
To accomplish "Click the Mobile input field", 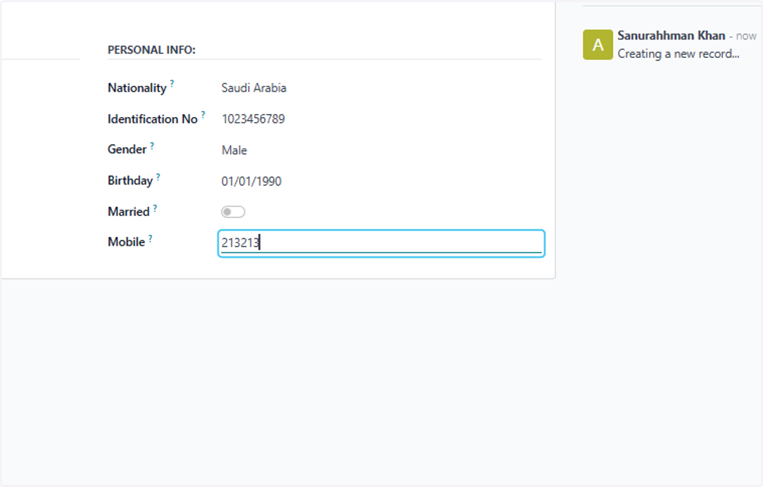I will tap(381, 243).
